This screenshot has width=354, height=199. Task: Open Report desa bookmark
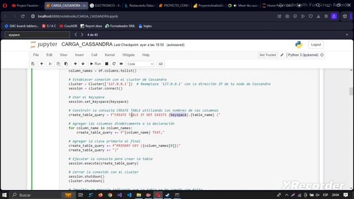tap(91, 26)
